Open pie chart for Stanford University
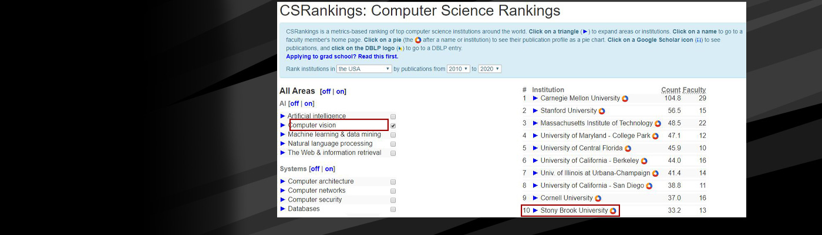 [x=602, y=111]
